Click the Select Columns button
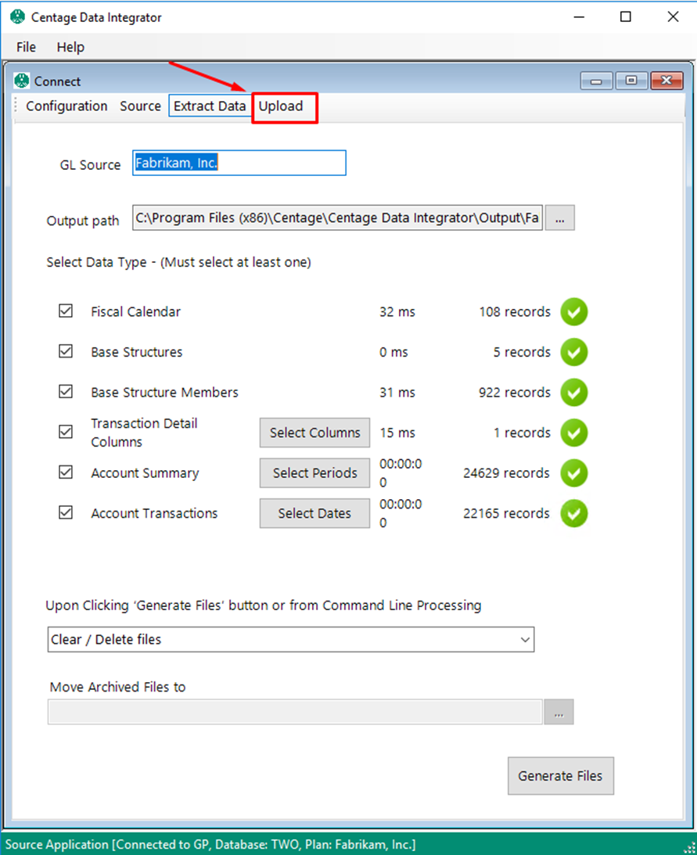The height and width of the screenshot is (855, 697). [314, 433]
